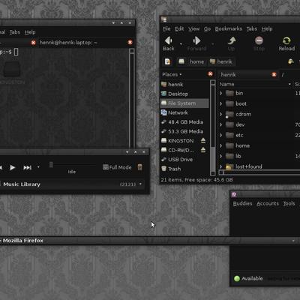
Task: Click the file list horizontal scrollbar
Action: pos(259,172)
